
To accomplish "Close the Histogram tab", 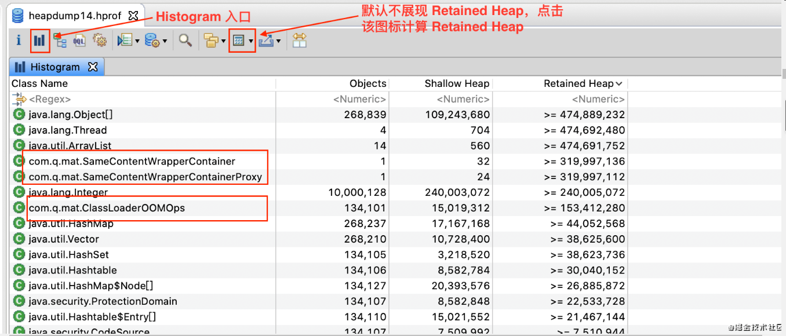I will click(x=93, y=67).
